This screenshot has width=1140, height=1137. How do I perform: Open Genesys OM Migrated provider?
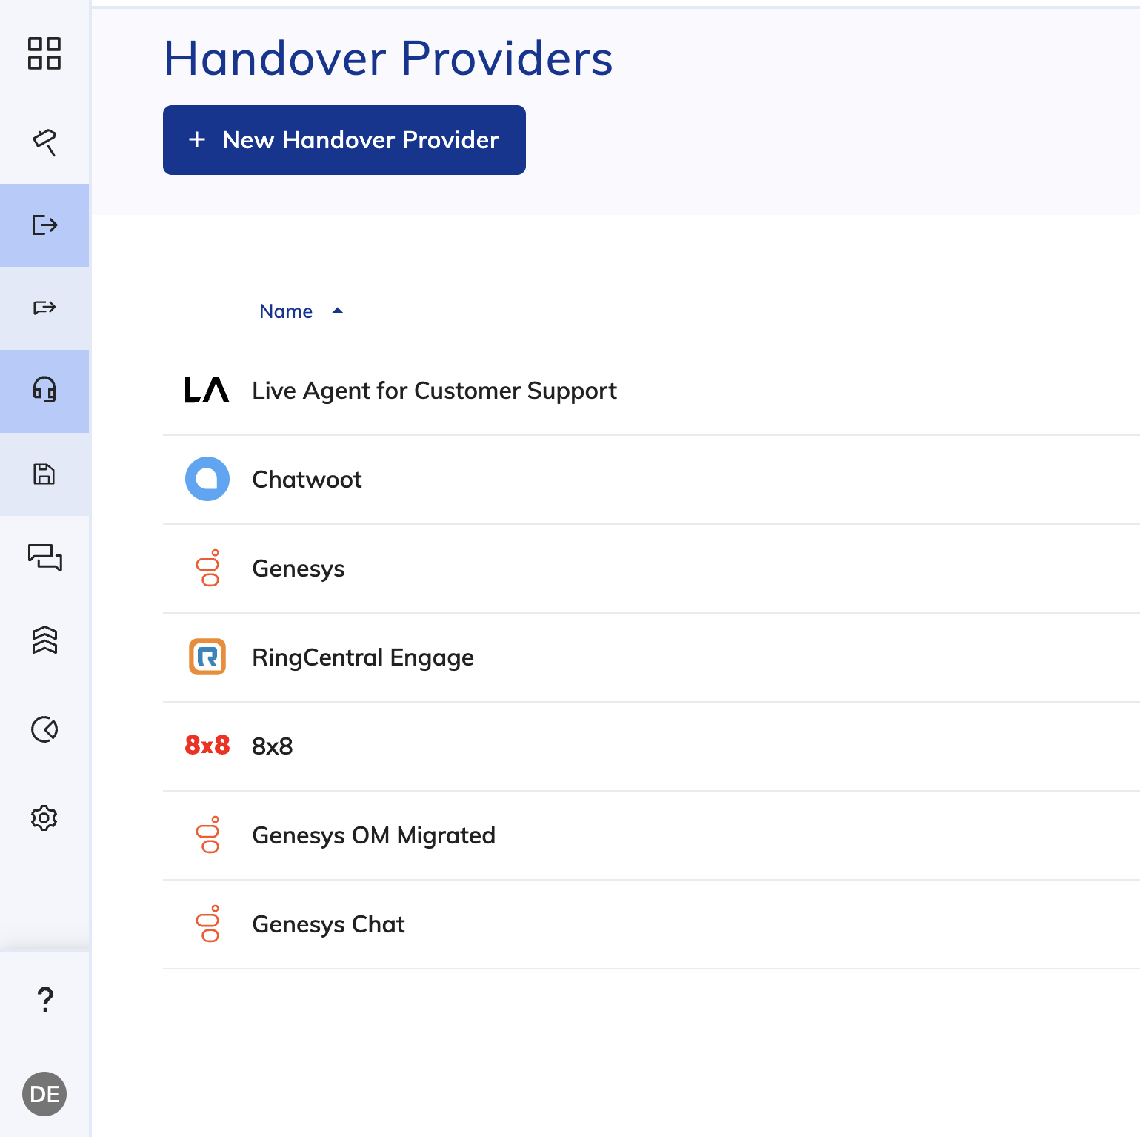coord(373,835)
